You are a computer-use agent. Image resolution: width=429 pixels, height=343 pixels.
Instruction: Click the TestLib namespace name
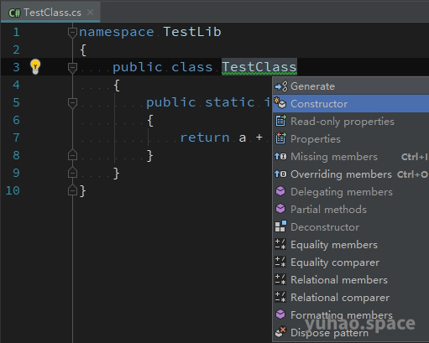pyautogui.click(x=192, y=32)
